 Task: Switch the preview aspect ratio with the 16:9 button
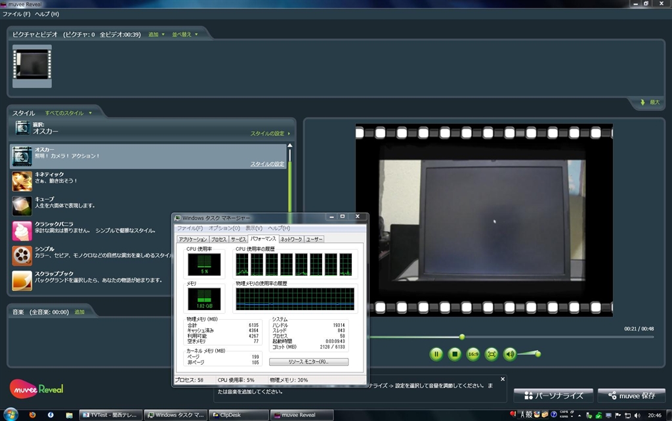tap(472, 354)
